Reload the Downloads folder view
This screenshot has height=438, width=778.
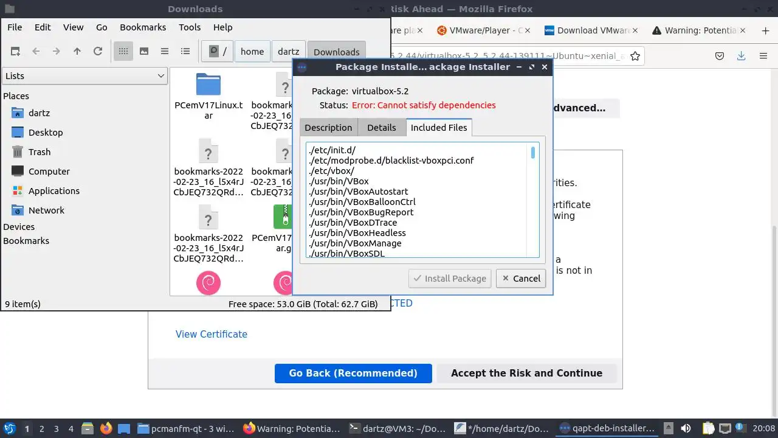[98, 52]
